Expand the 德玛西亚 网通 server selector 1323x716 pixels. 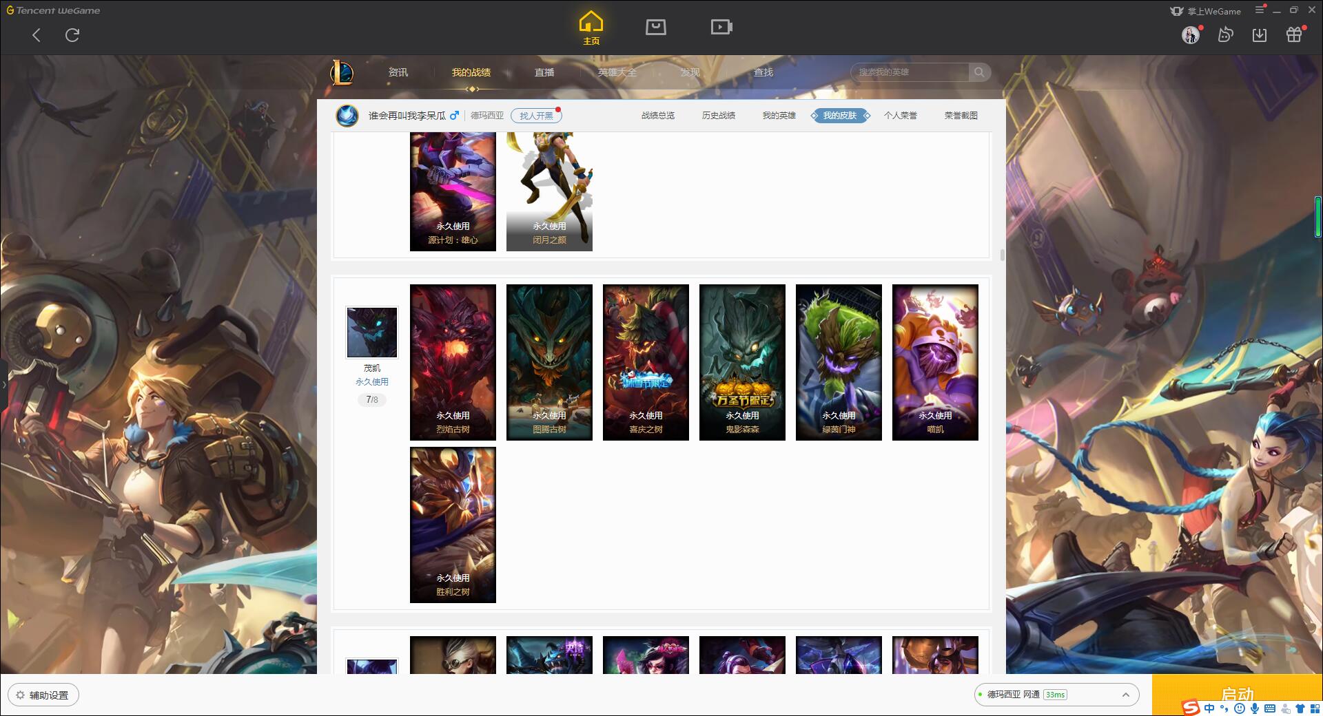[x=1056, y=695]
